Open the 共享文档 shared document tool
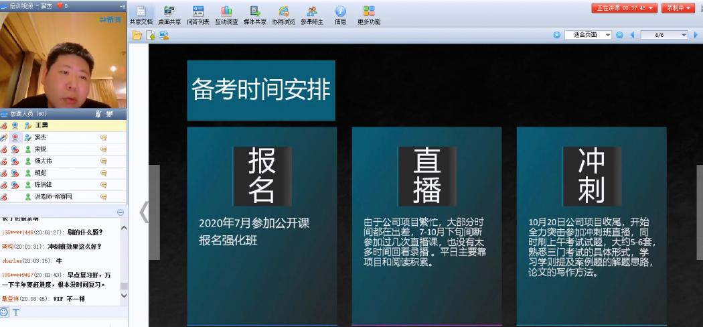The width and height of the screenshot is (703, 327). [x=141, y=15]
